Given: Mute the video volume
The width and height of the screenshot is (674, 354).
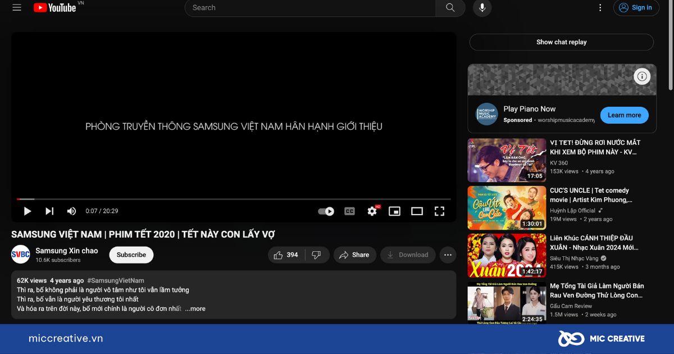Looking at the screenshot, I should [x=71, y=211].
